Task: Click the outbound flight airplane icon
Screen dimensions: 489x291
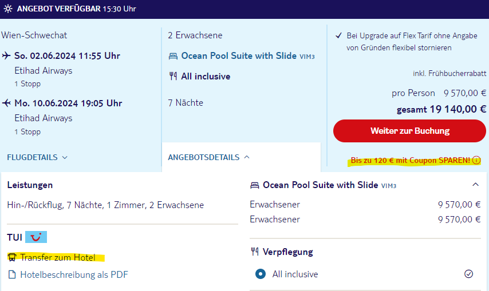Action: (6, 56)
